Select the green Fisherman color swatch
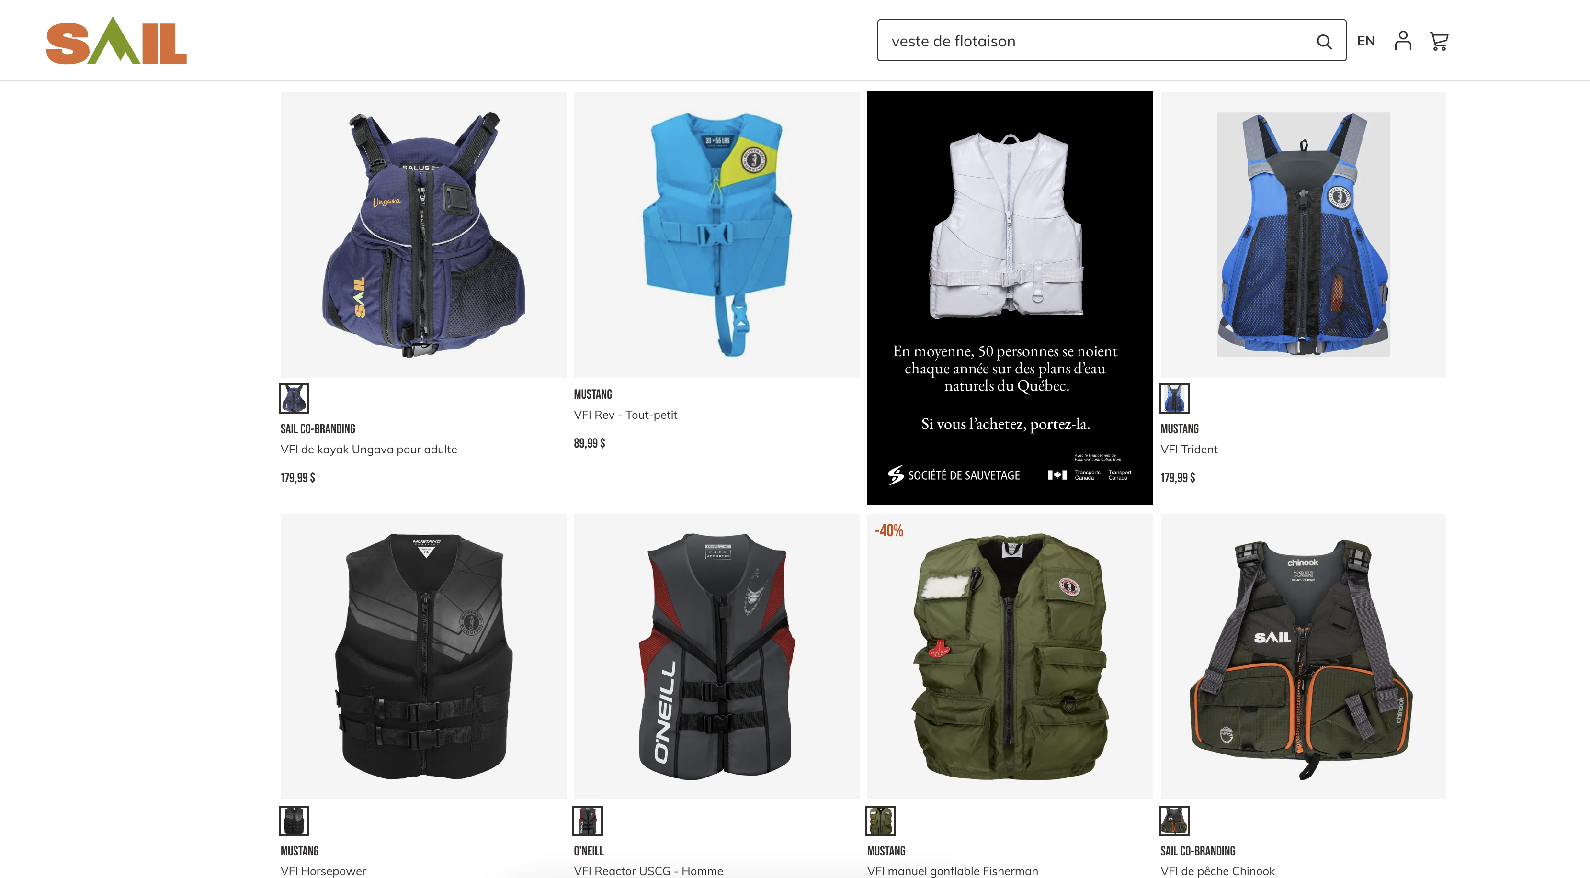 [880, 821]
